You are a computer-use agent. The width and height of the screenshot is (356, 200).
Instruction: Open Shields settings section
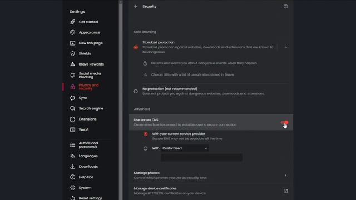click(85, 53)
